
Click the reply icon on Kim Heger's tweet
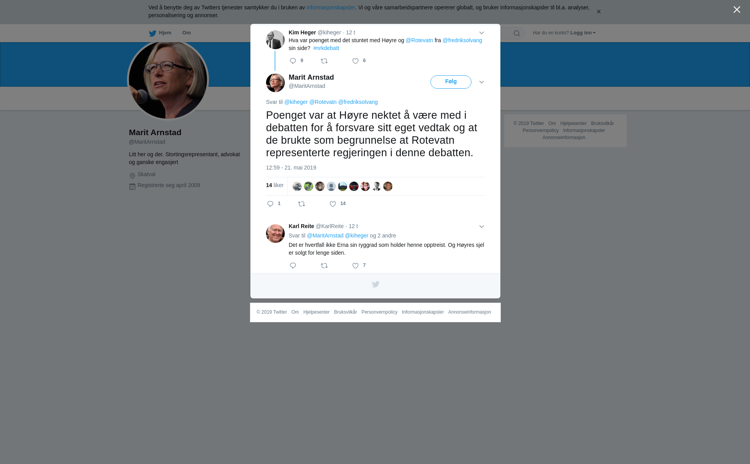293,61
